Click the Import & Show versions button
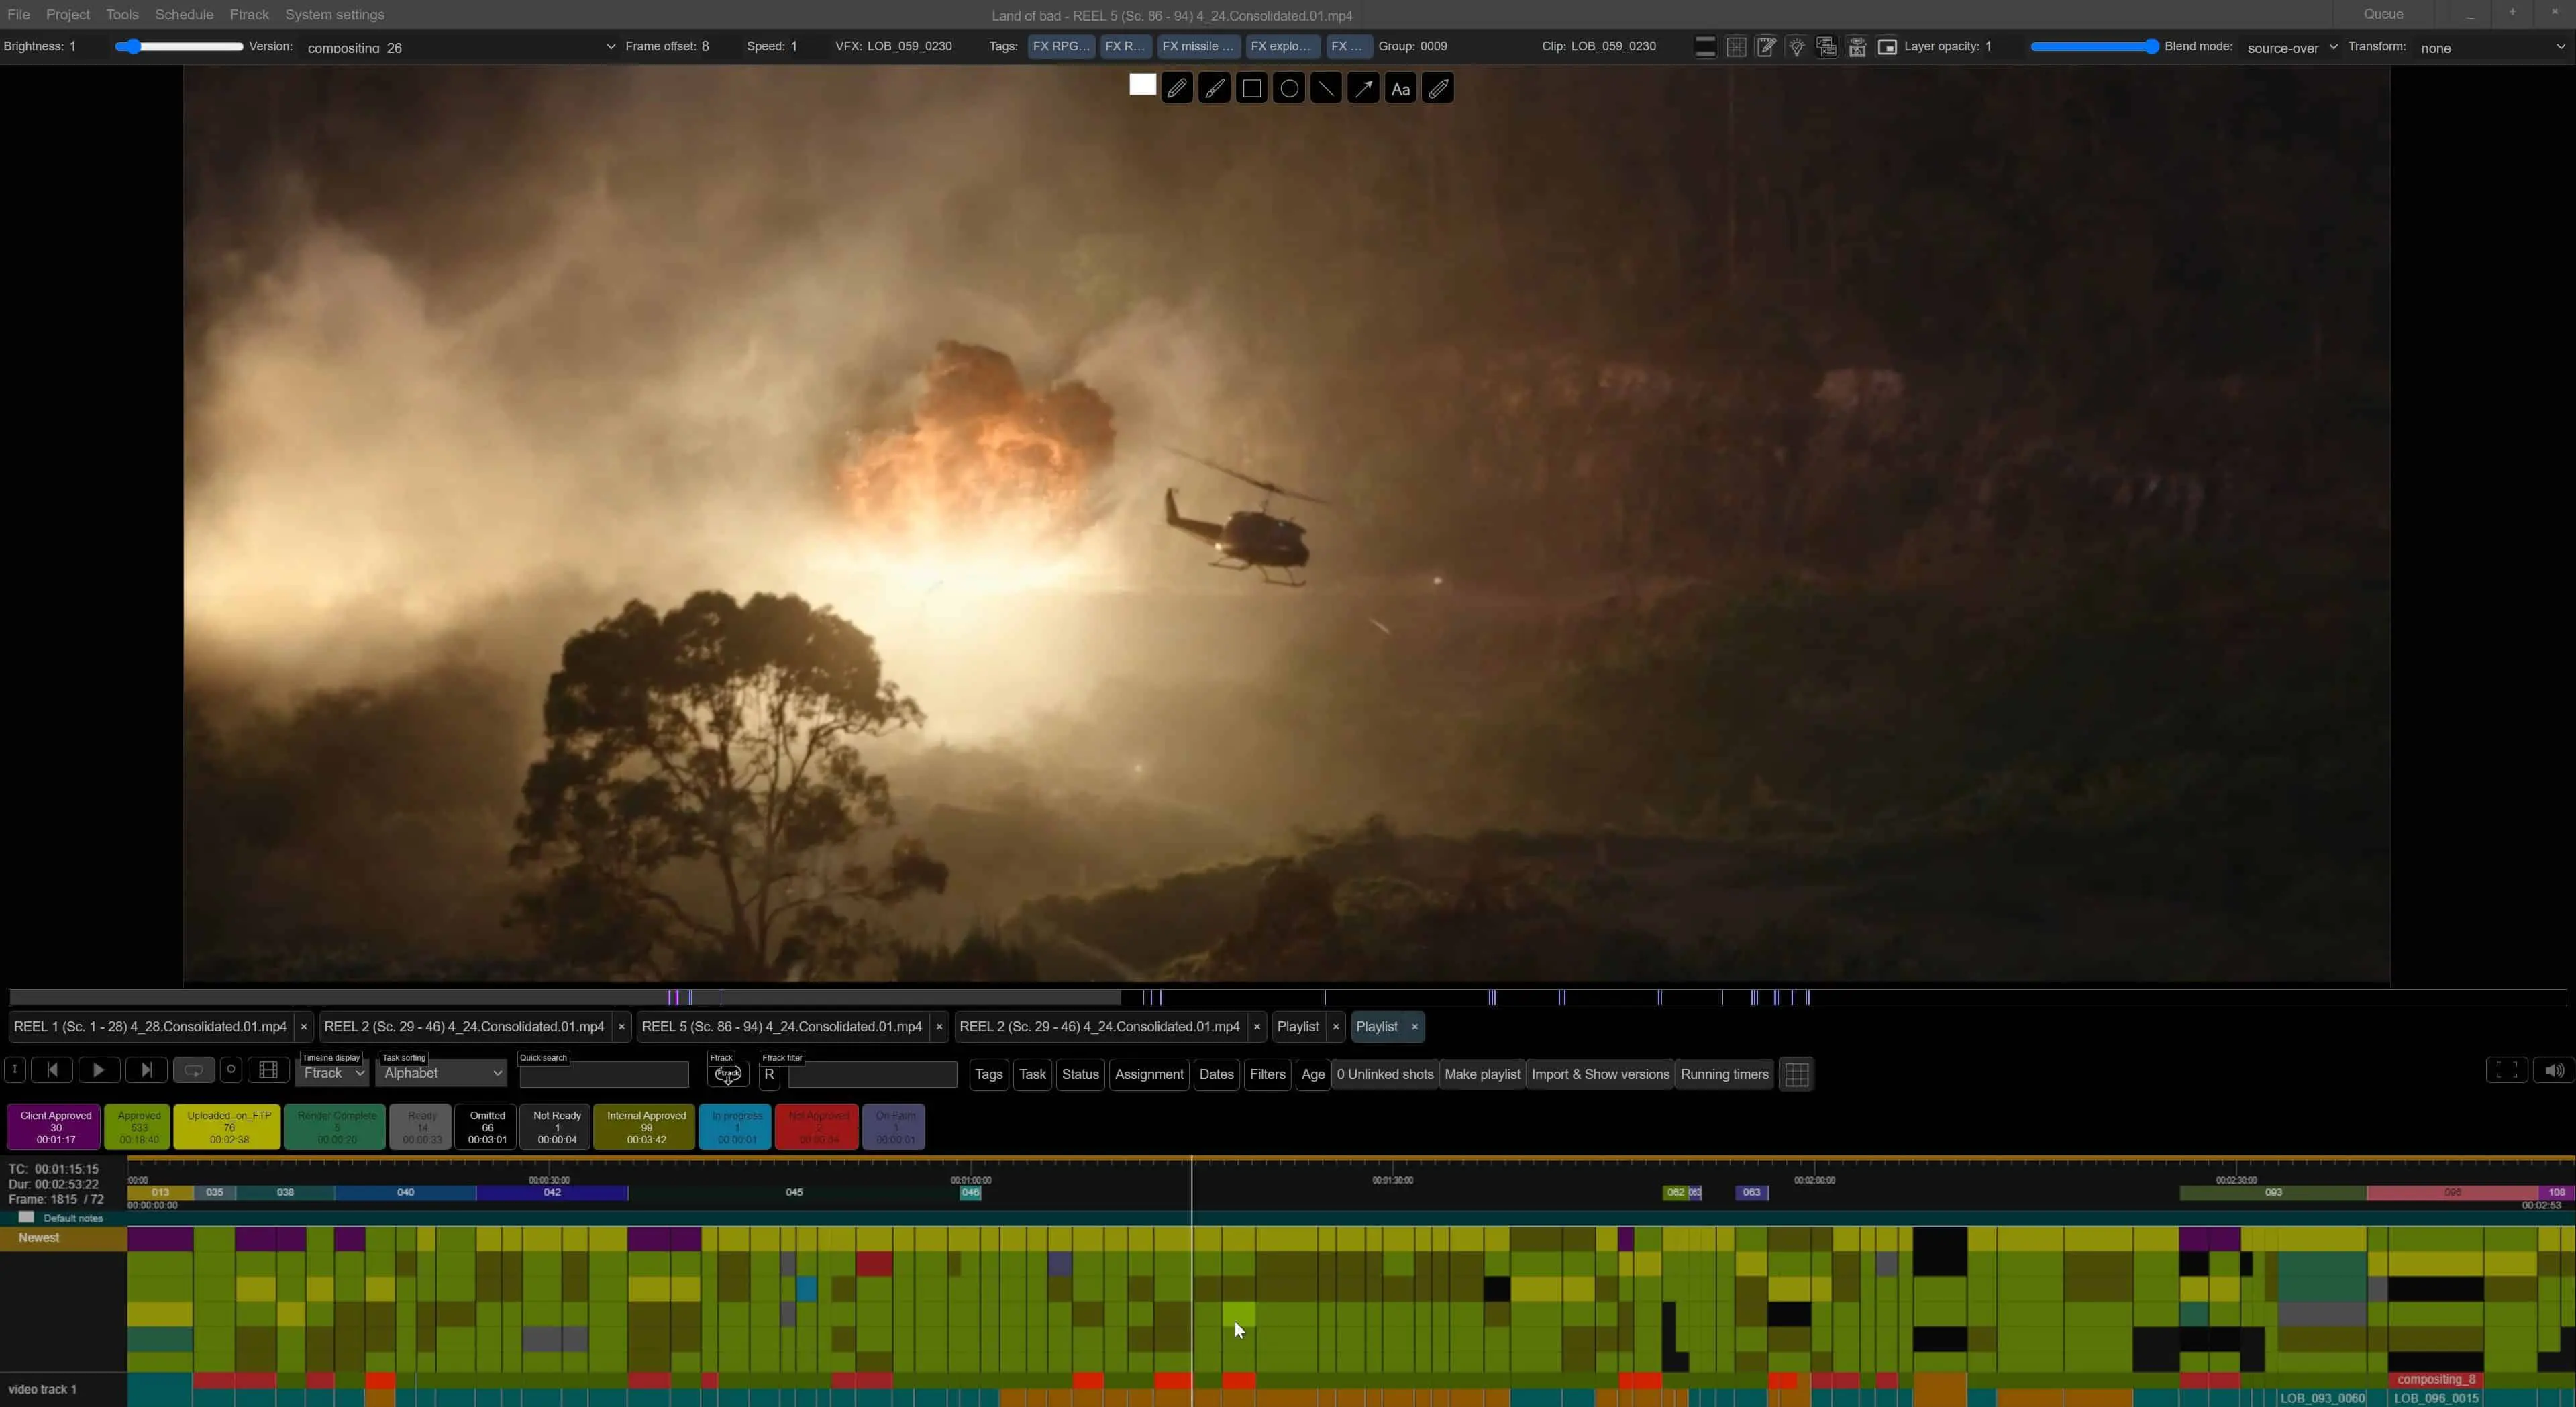This screenshot has width=2576, height=1407. [x=1599, y=1074]
